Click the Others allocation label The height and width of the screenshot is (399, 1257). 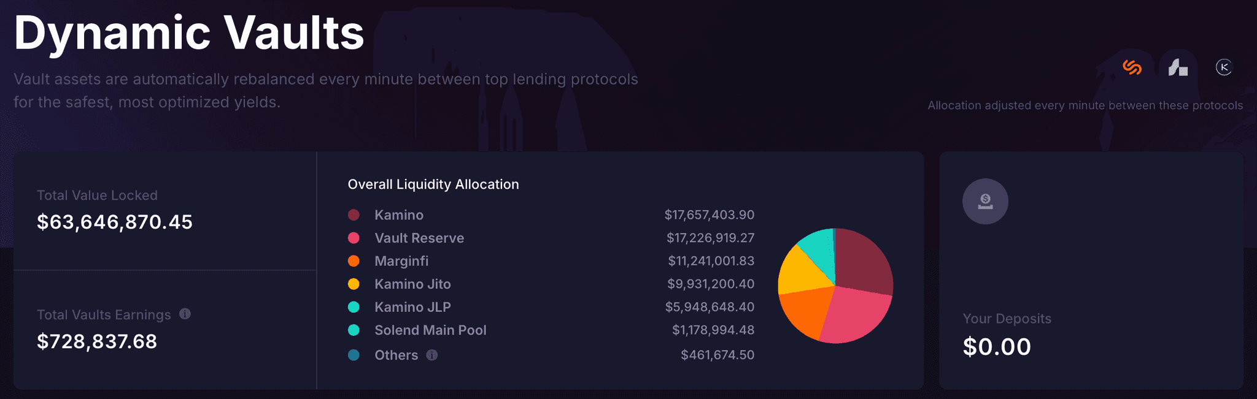(x=396, y=355)
